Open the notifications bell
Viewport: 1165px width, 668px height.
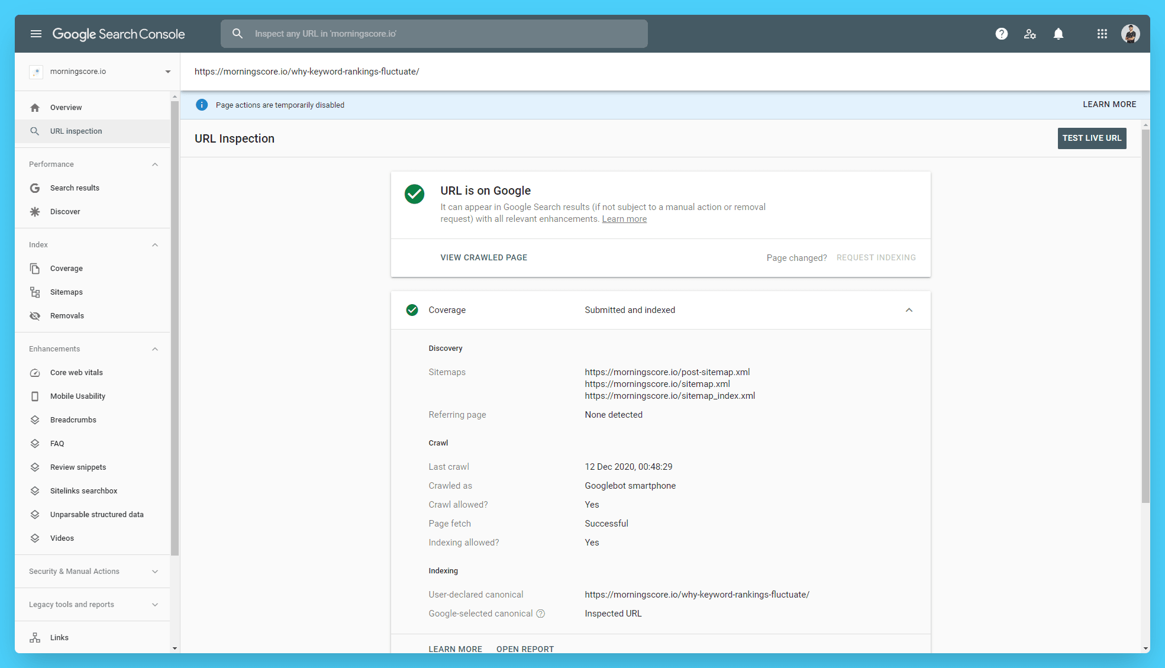click(x=1058, y=34)
